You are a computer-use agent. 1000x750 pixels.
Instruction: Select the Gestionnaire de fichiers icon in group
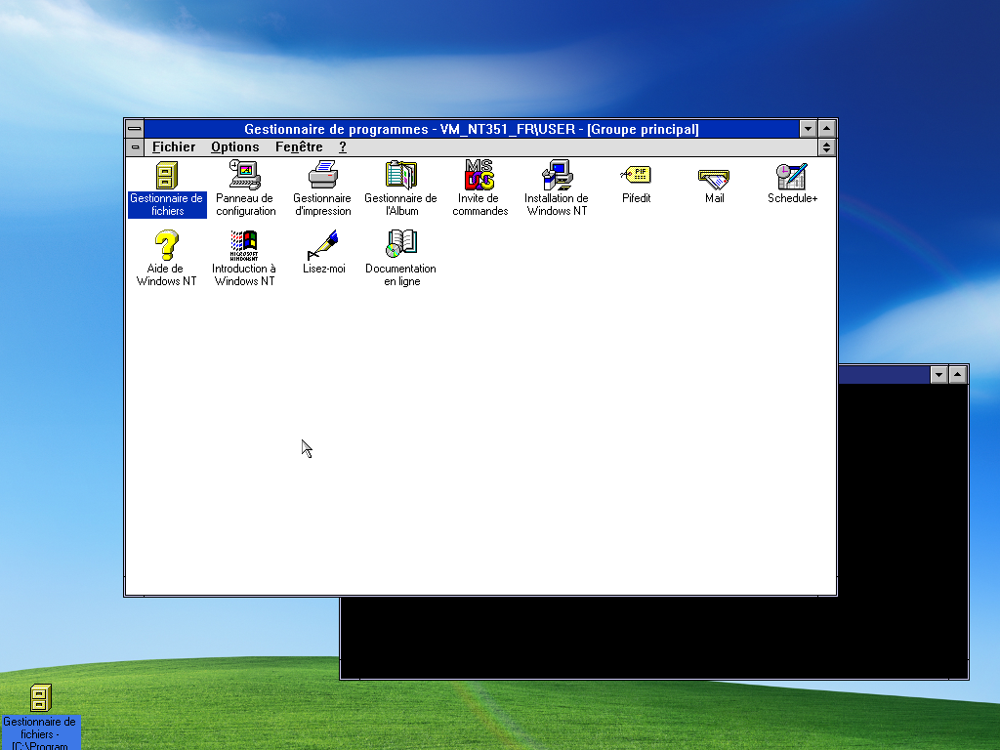(167, 176)
